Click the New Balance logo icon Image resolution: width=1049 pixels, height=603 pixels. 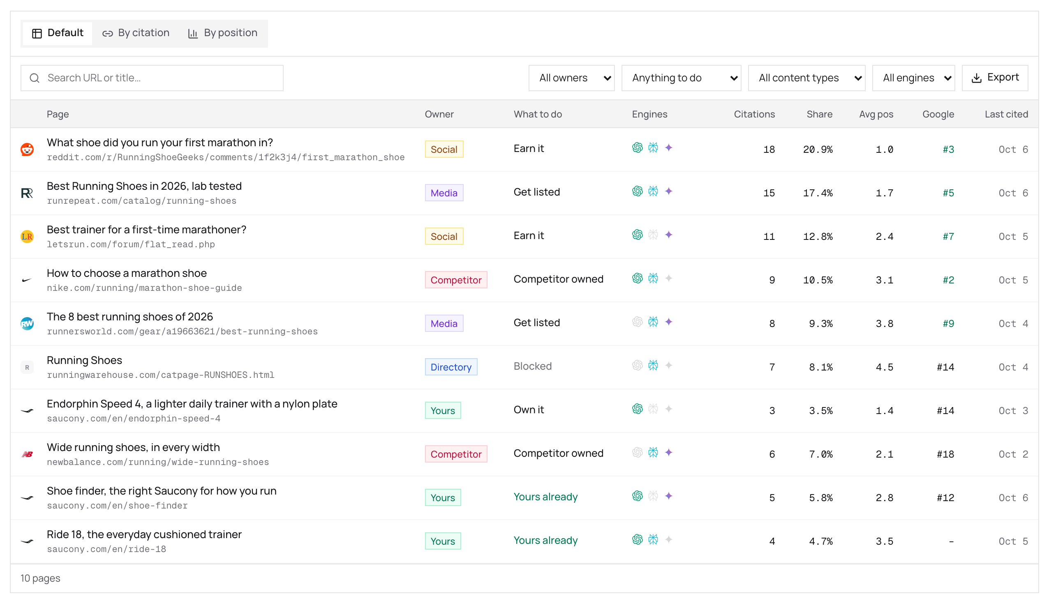tap(27, 454)
